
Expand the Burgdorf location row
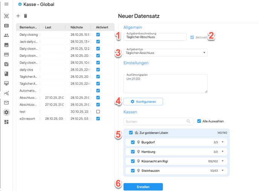pyautogui.click(x=222, y=142)
